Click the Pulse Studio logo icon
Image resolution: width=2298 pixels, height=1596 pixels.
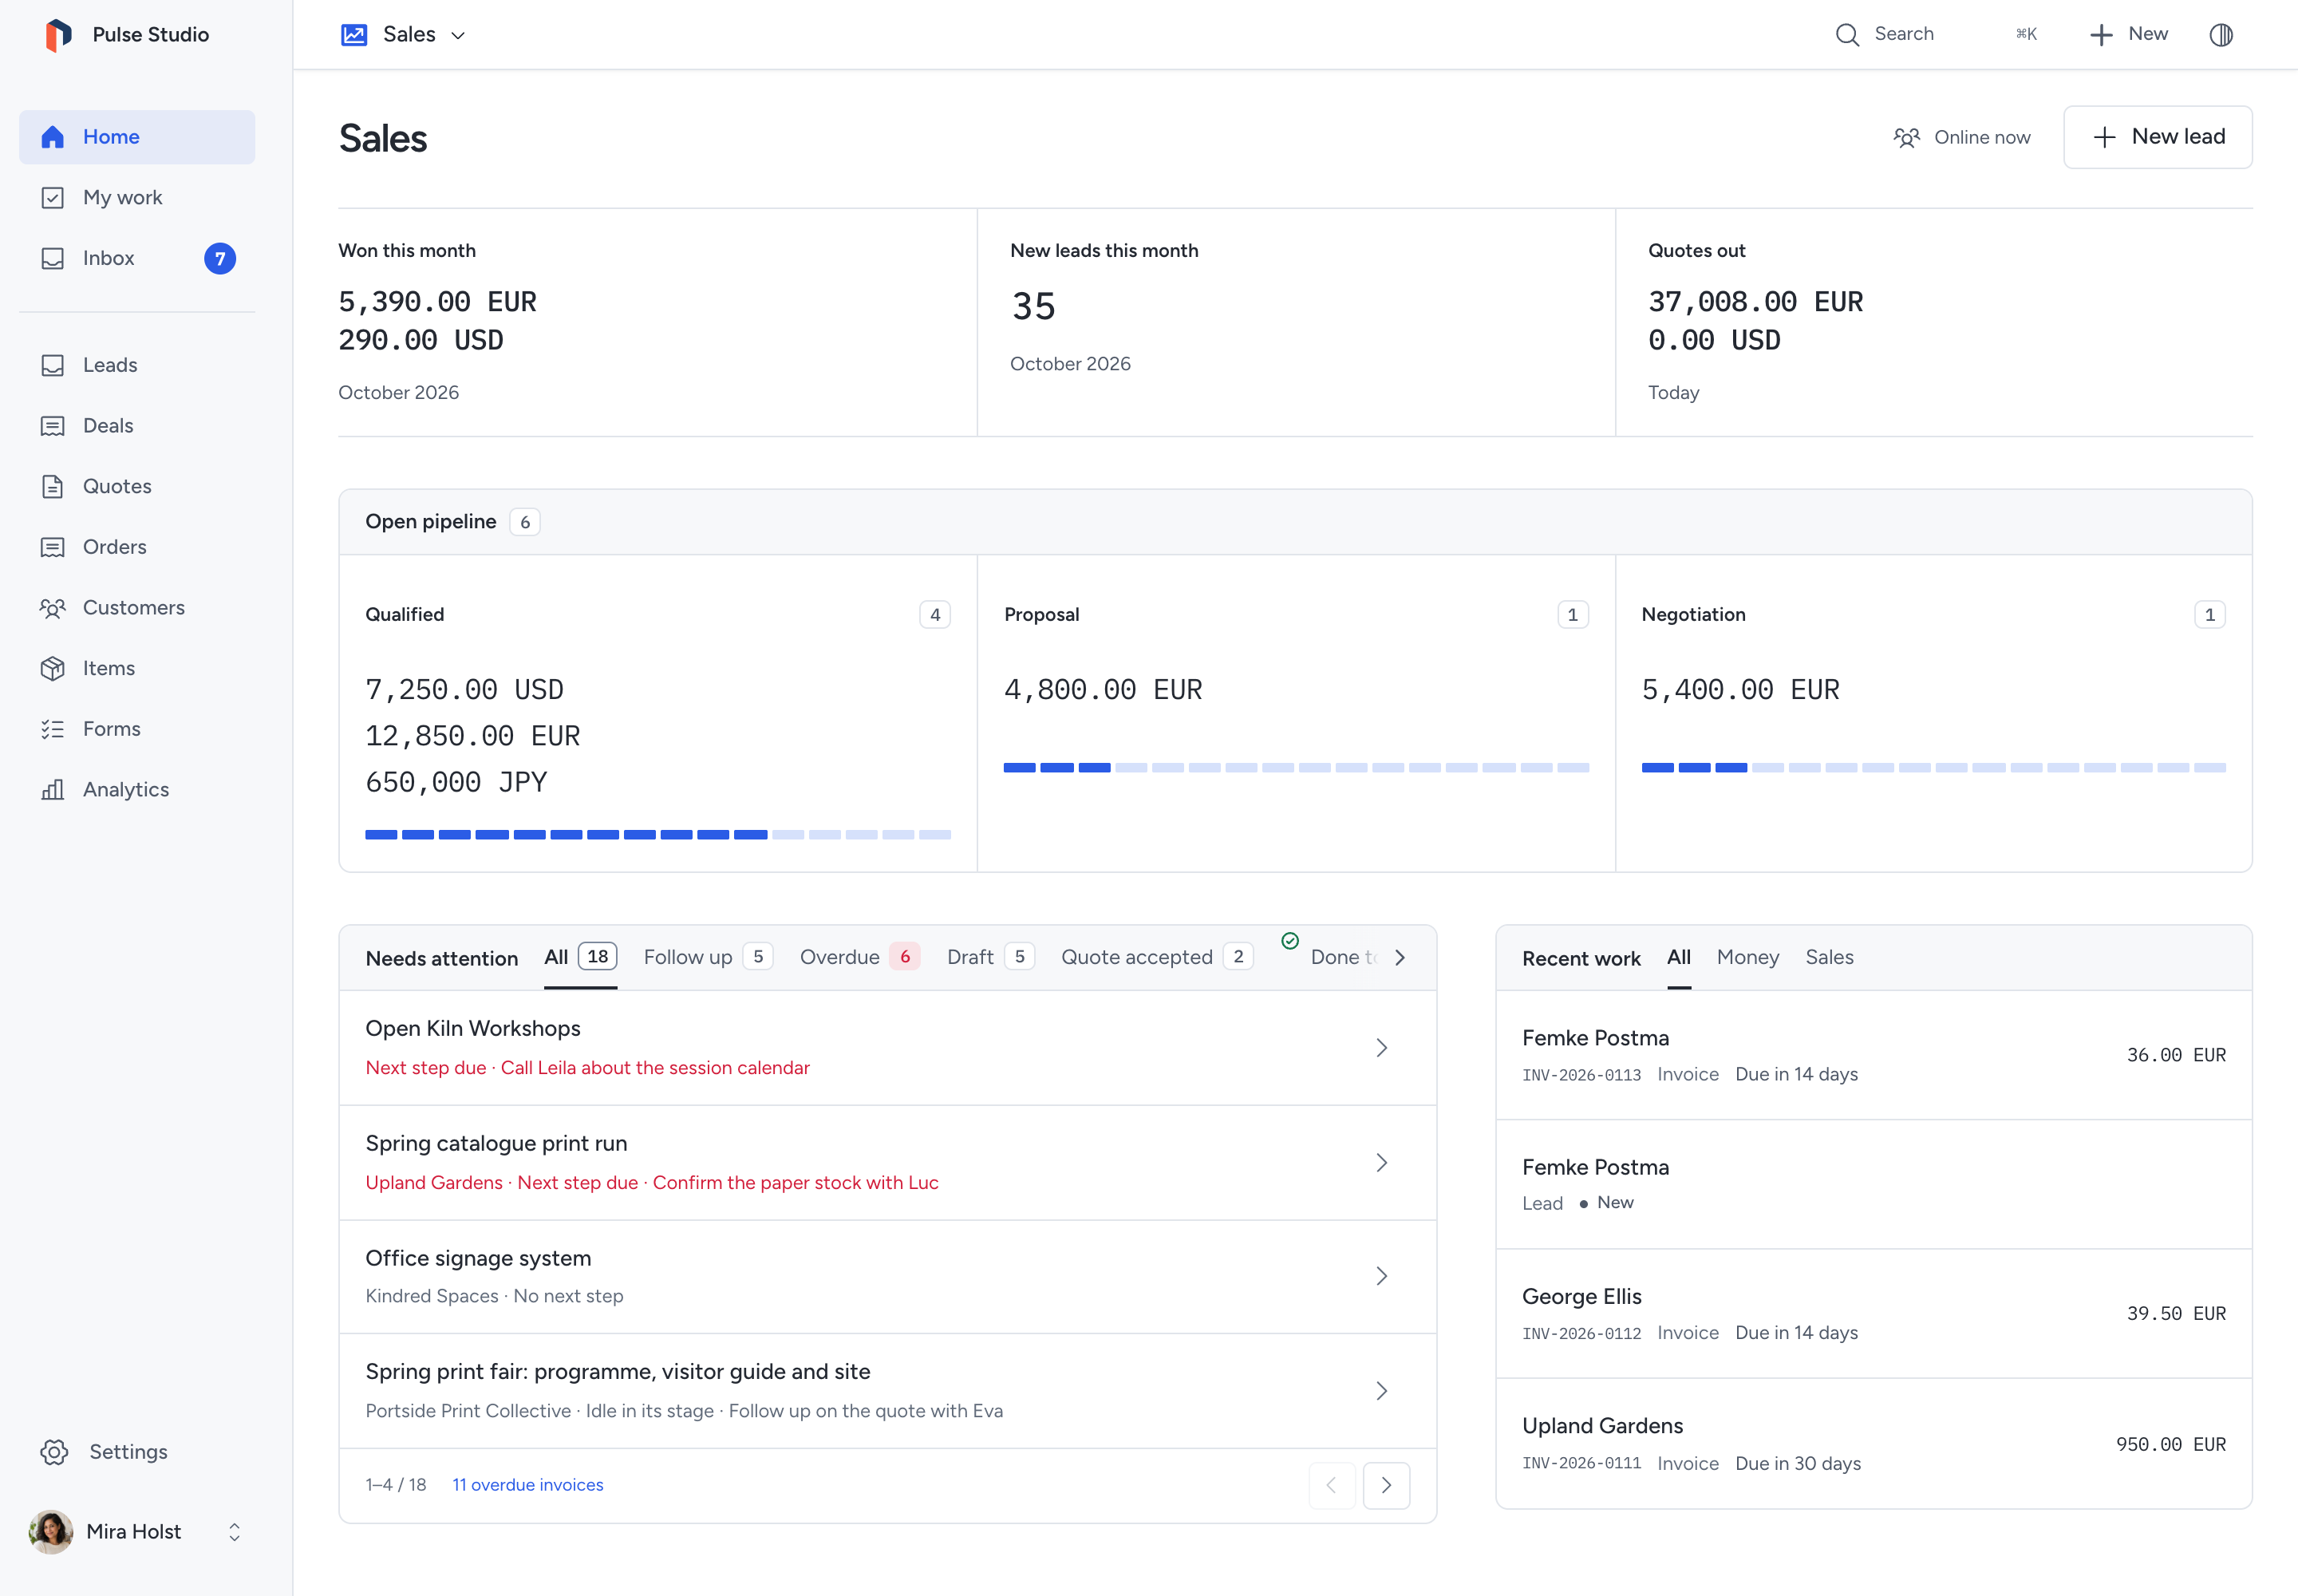click(58, 35)
